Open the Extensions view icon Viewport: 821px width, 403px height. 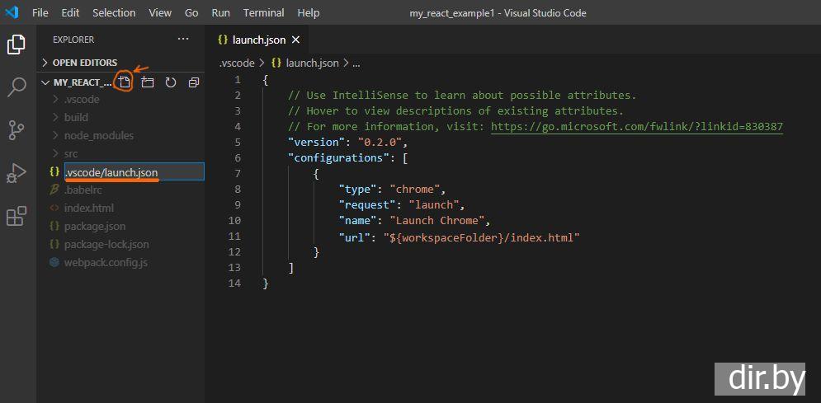(17, 216)
